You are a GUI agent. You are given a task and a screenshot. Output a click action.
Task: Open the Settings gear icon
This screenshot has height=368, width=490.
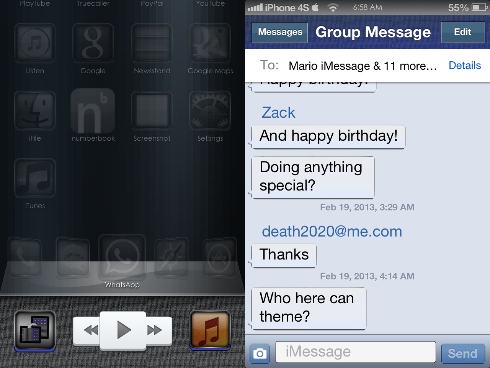[210, 111]
